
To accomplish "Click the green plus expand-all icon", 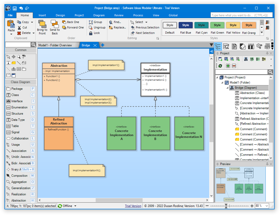I will (228, 66).
